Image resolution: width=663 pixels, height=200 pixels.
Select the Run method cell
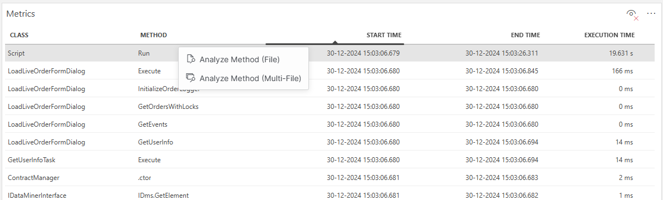[144, 53]
